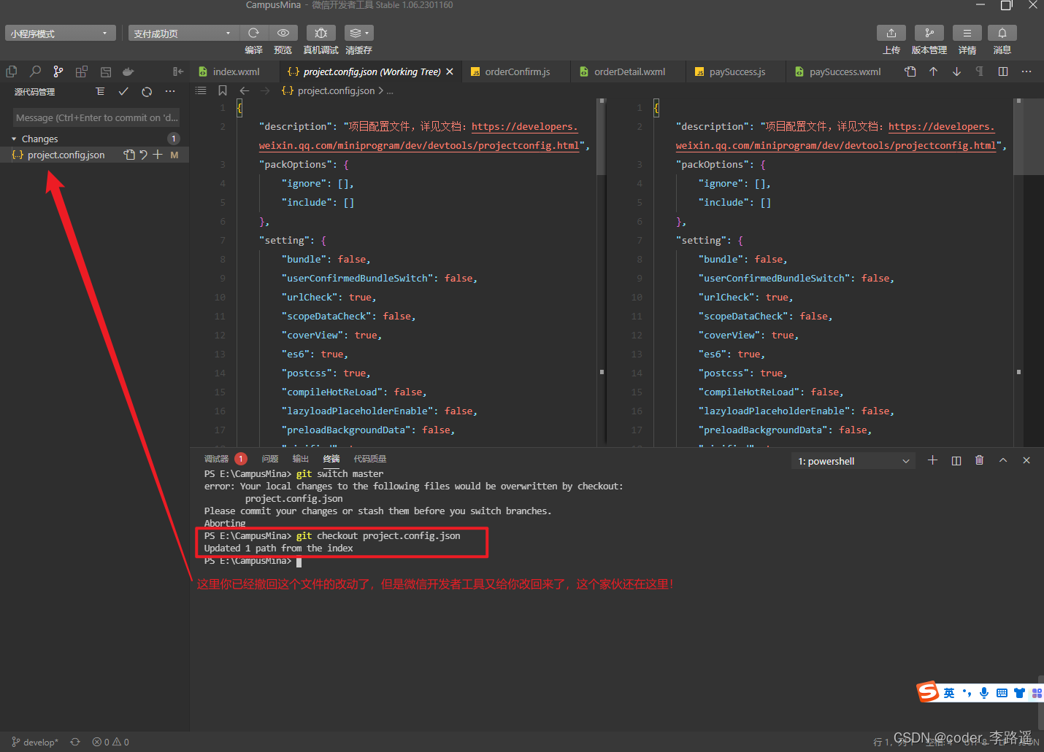Screen dimensions: 1044x752
Task: Select the Source Control branch icon
Action: [58, 71]
